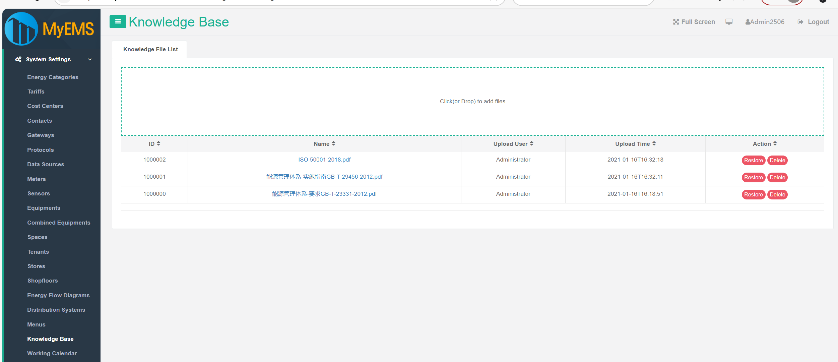Screen dimensions: 838x362
Task: Click the monitor display icon
Action: [x=729, y=22]
